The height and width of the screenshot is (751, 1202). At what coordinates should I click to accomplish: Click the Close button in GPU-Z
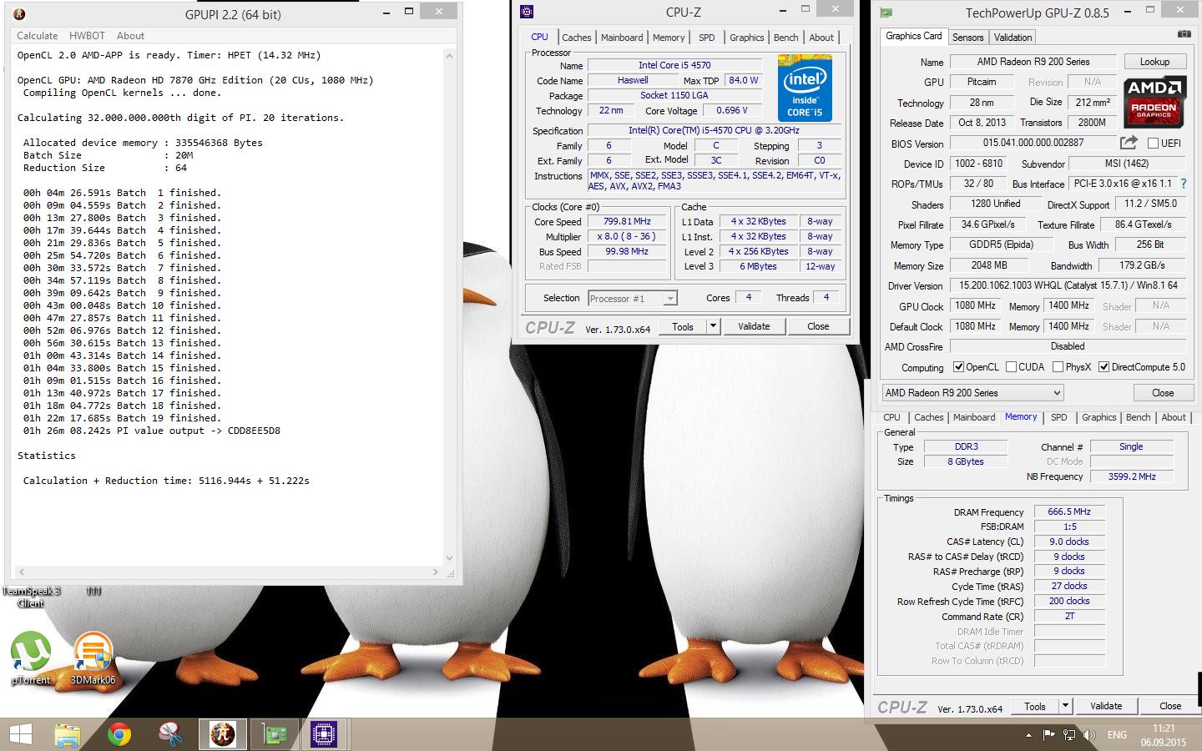coord(1163,393)
